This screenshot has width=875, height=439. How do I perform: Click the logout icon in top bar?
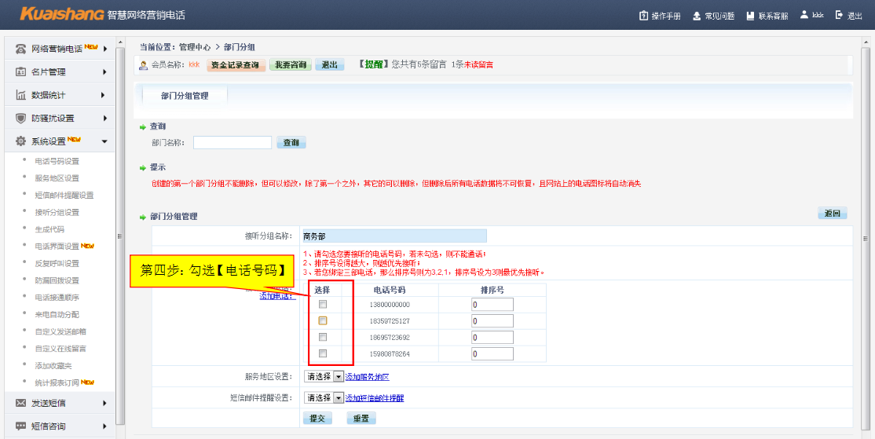point(839,15)
